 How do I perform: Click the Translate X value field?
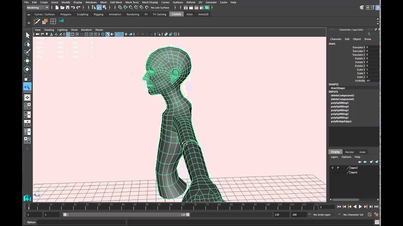(x=372, y=47)
